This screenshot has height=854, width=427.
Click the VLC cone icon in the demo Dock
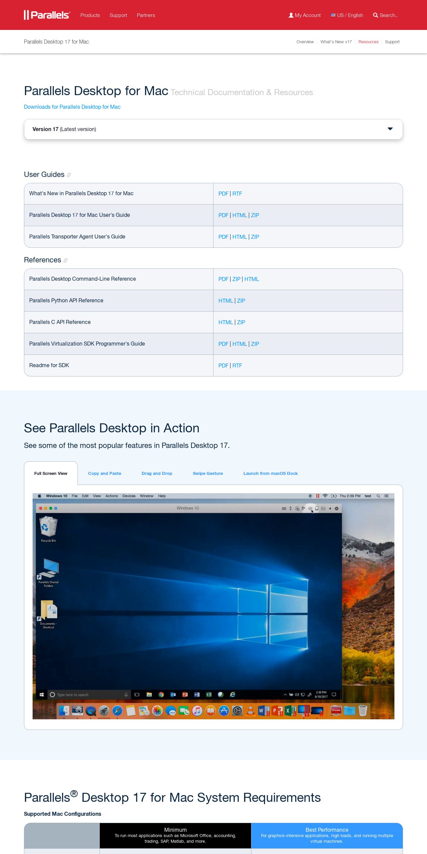pos(251,711)
